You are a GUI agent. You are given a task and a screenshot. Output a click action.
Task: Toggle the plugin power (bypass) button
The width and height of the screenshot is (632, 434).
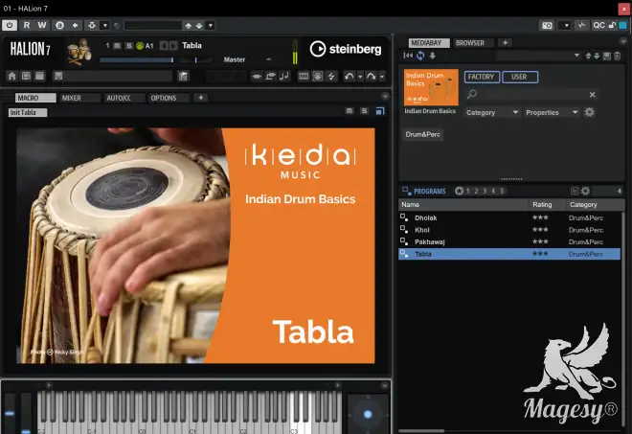click(10, 25)
